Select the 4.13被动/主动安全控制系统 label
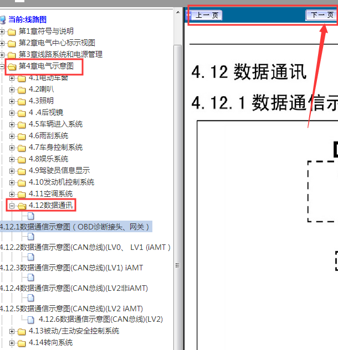The width and height of the screenshot is (338, 350). point(74,331)
